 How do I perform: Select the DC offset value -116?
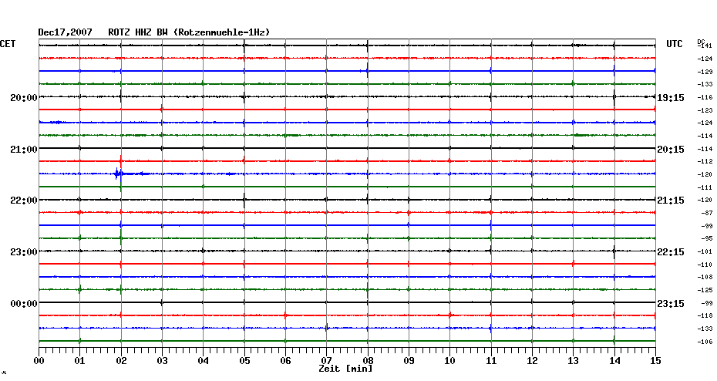tap(705, 97)
